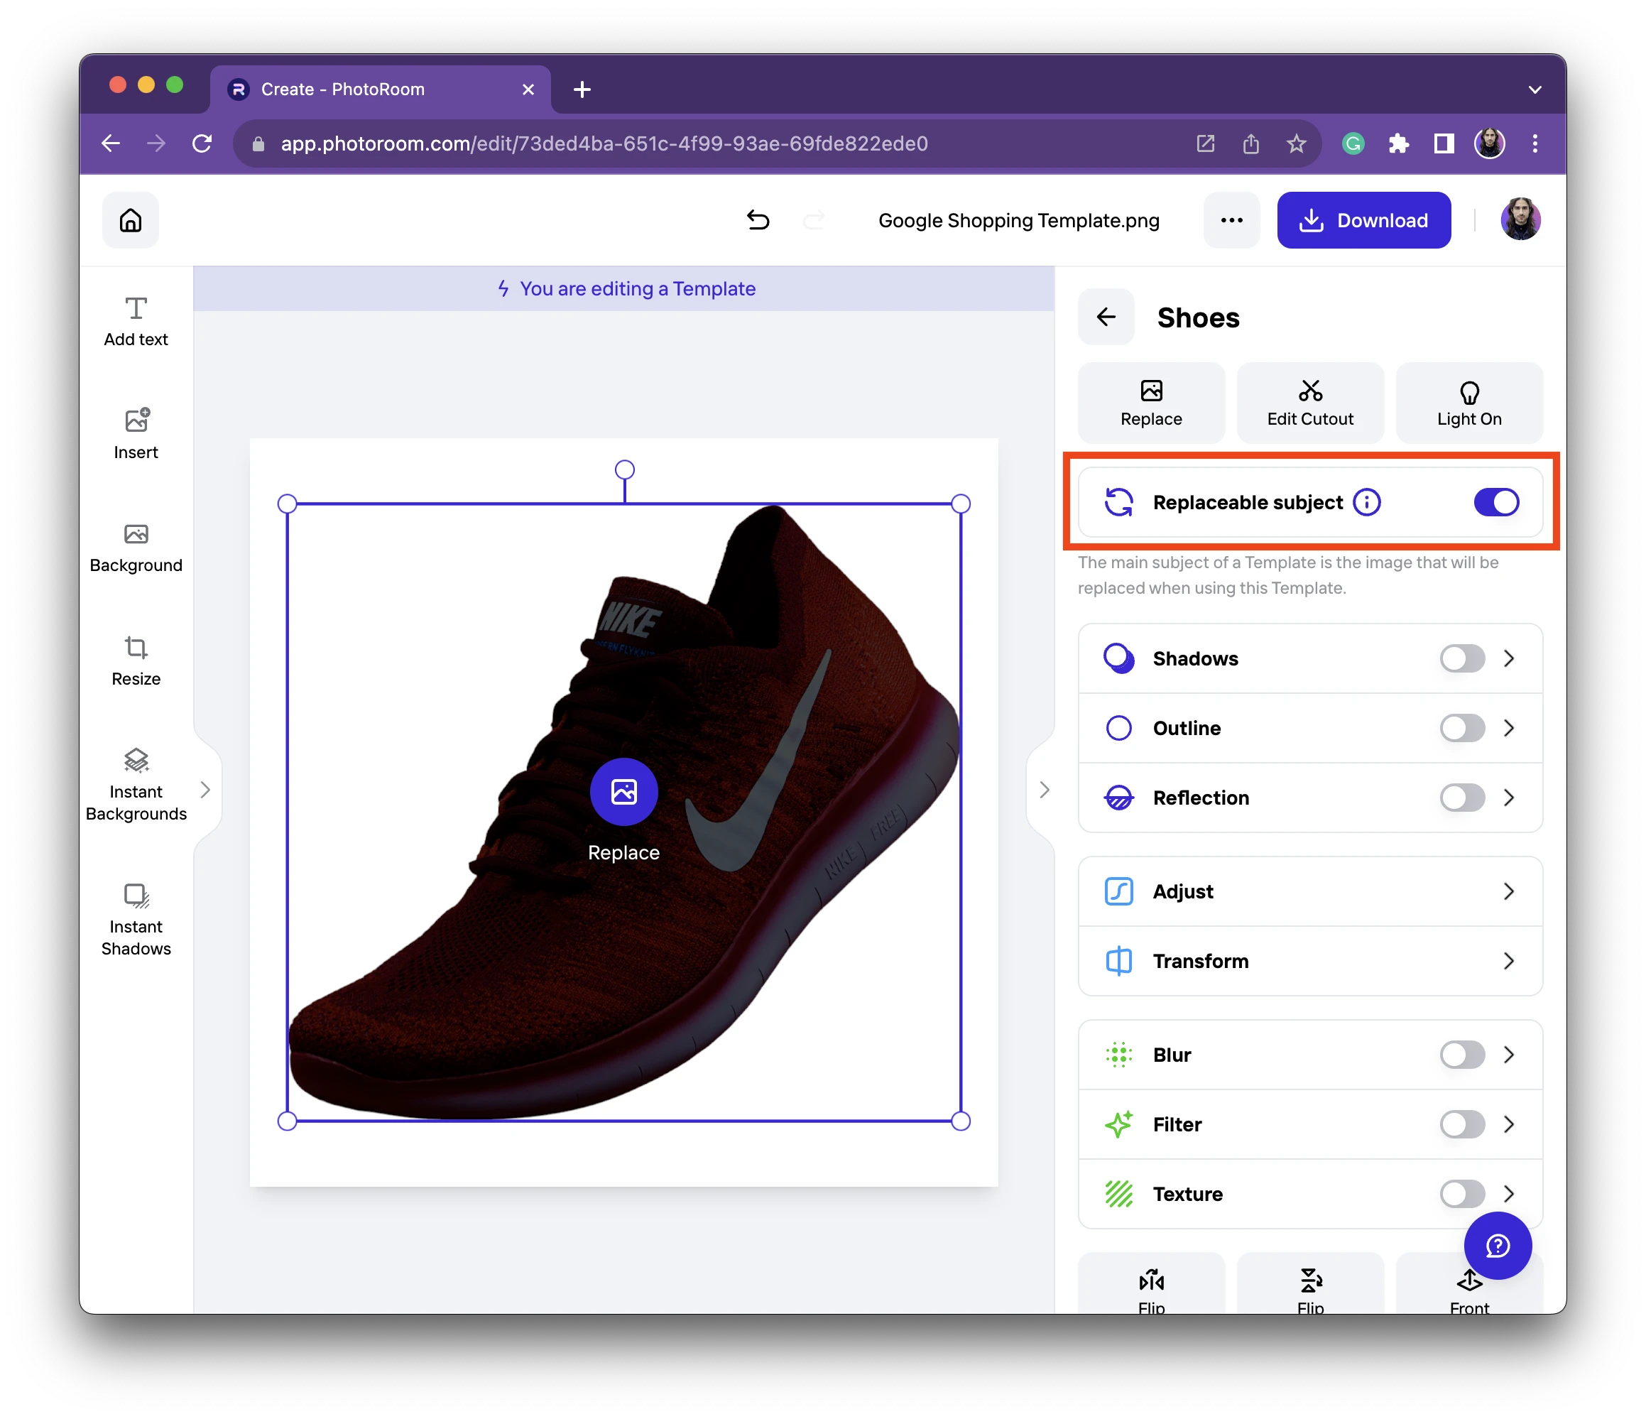Click the Replace button in Shoes panel
This screenshot has width=1646, height=1419.
click(x=1151, y=403)
